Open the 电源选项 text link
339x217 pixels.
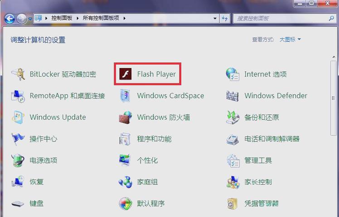(x=44, y=160)
